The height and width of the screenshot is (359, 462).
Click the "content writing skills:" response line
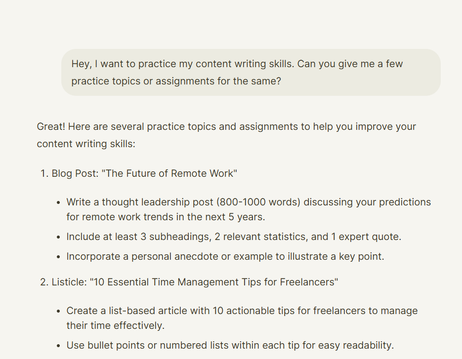(x=85, y=144)
